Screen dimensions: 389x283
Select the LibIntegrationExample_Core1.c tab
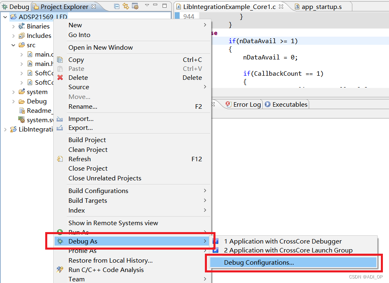(x=229, y=7)
